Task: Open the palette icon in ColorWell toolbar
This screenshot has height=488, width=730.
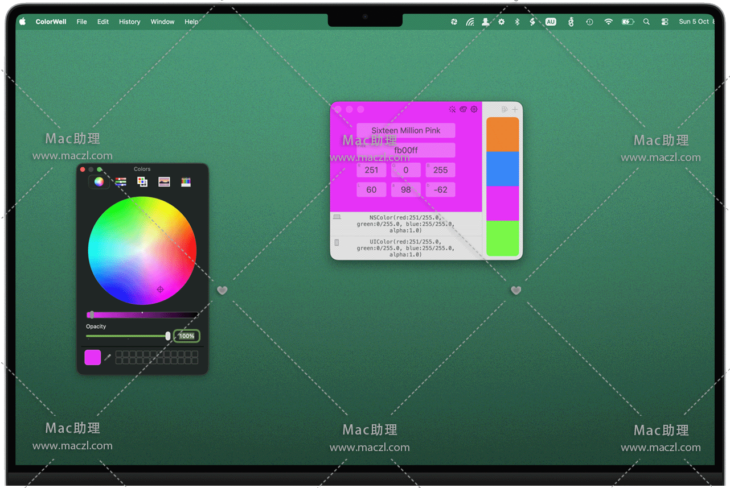Action: [463, 109]
